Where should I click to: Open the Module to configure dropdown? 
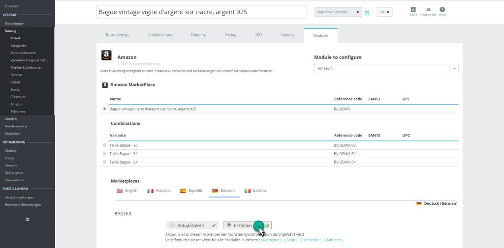[x=386, y=68]
